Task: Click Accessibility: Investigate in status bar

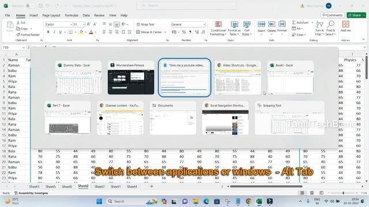Action: 31,193
